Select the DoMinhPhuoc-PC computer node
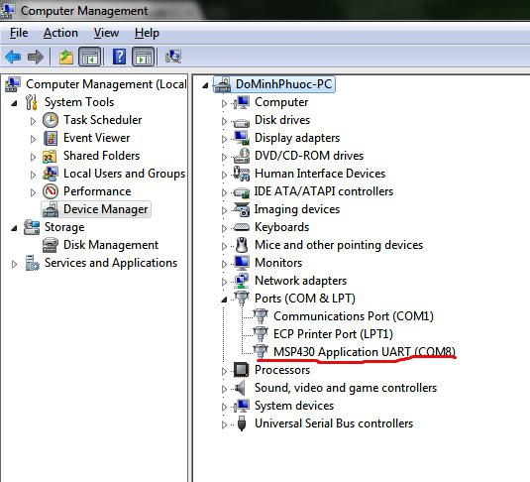 (283, 84)
